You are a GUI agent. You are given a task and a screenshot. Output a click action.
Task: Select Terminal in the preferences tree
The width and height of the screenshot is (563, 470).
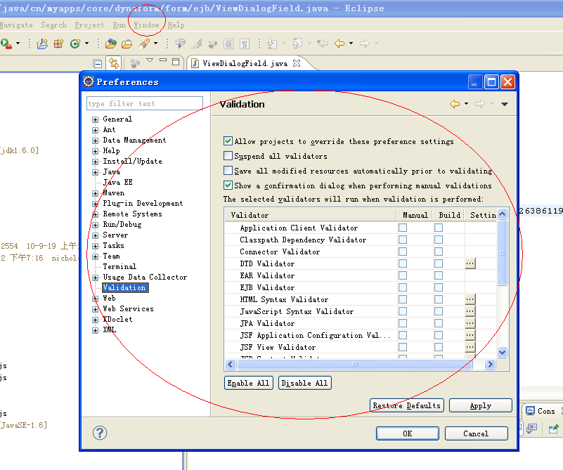119,266
